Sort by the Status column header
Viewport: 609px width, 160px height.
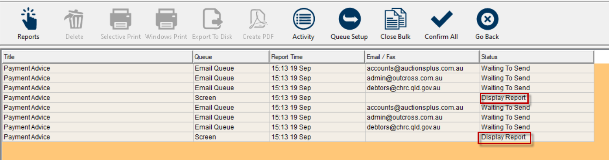click(537, 57)
